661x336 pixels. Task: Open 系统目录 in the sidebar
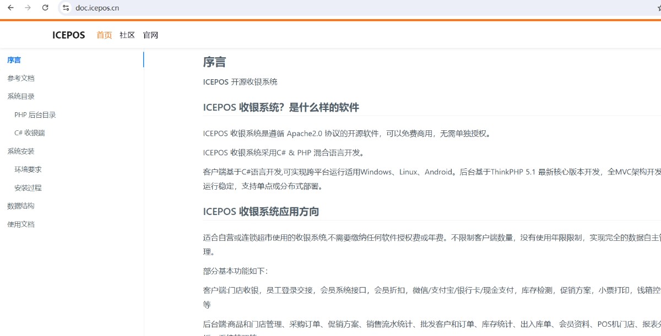point(21,96)
